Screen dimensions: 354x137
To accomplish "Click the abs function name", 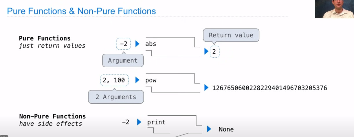I will click(151, 44).
